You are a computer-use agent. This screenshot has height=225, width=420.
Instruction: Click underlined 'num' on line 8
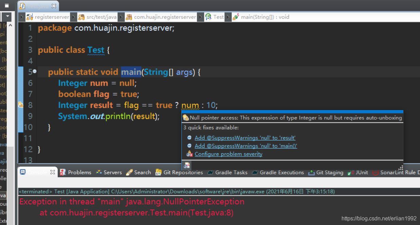[x=190, y=105]
